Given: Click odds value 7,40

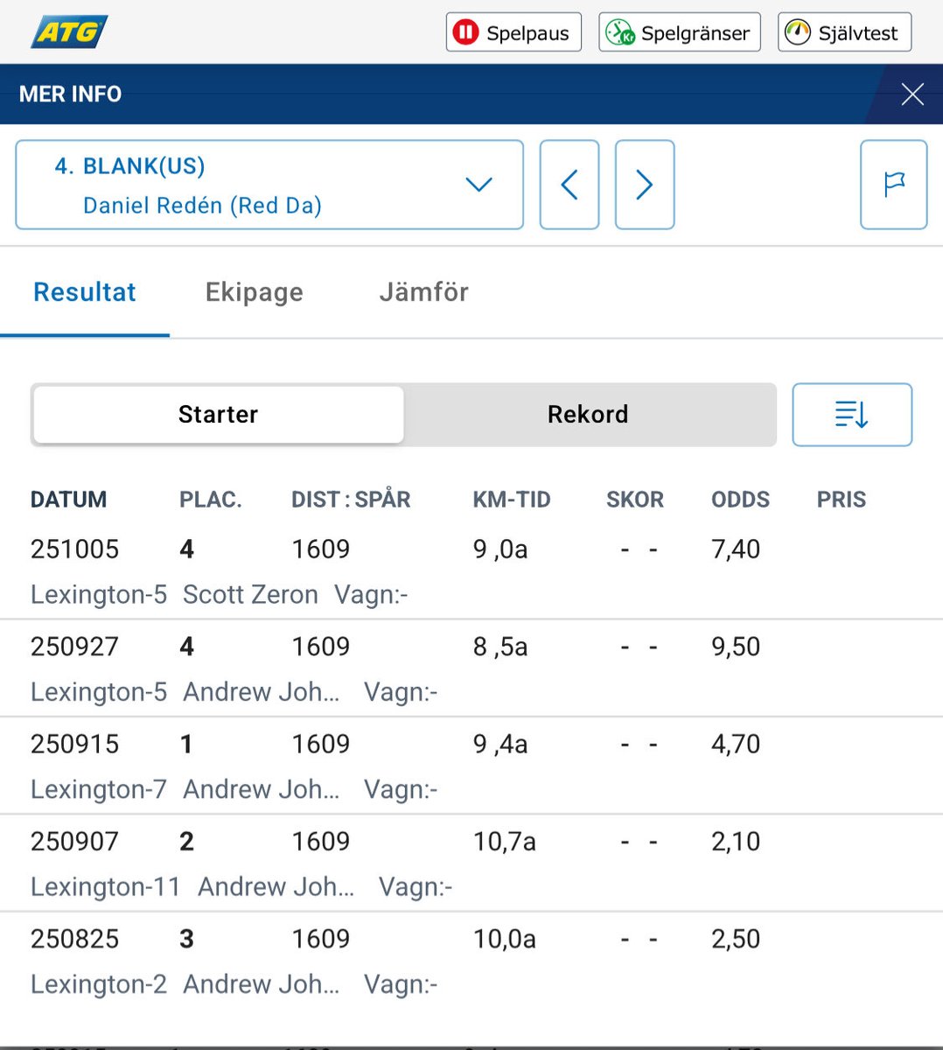Looking at the screenshot, I should click(736, 549).
